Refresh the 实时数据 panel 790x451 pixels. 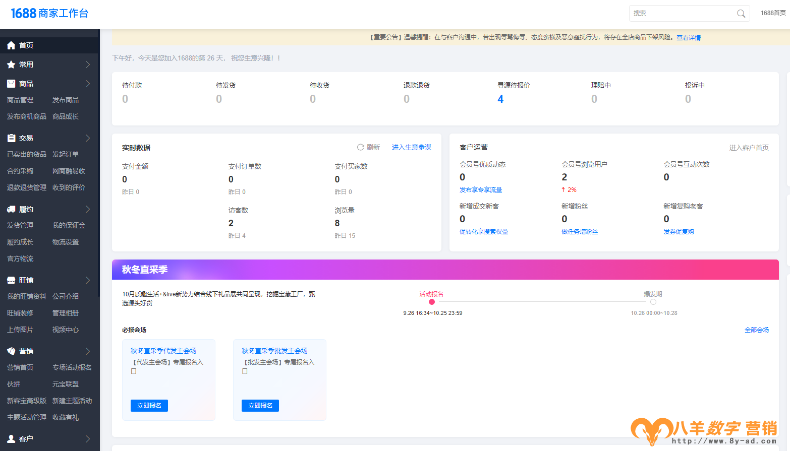click(x=368, y=147)
